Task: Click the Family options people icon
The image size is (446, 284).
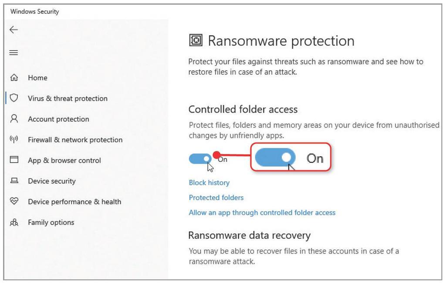Action: click(x=14, y=222)
